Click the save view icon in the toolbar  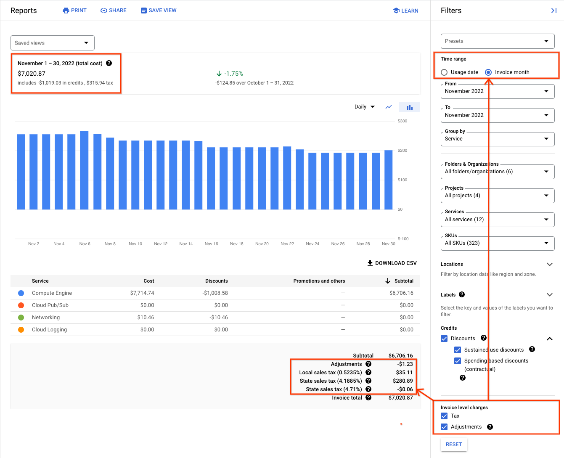click(x=144, y=11)
